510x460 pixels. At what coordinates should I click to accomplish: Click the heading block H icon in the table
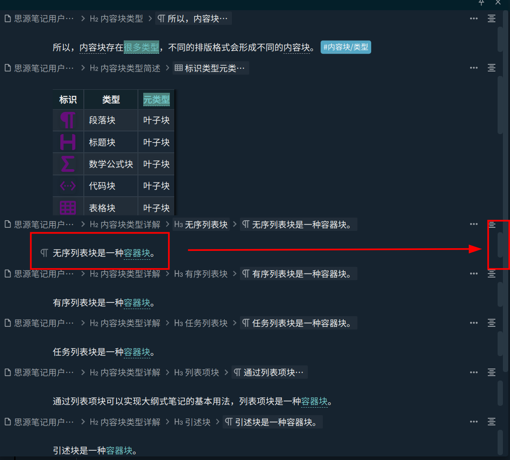[x=68, y=142]
